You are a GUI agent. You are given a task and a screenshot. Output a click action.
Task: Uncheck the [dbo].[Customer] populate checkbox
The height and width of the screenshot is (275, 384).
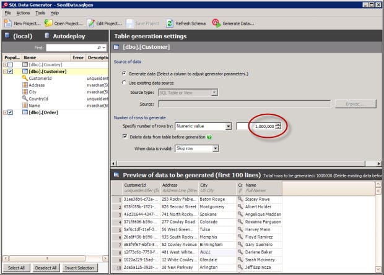point(10,72)
